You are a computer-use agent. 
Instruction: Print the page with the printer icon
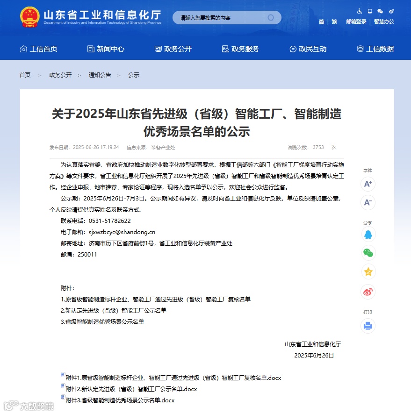[368, 326]
